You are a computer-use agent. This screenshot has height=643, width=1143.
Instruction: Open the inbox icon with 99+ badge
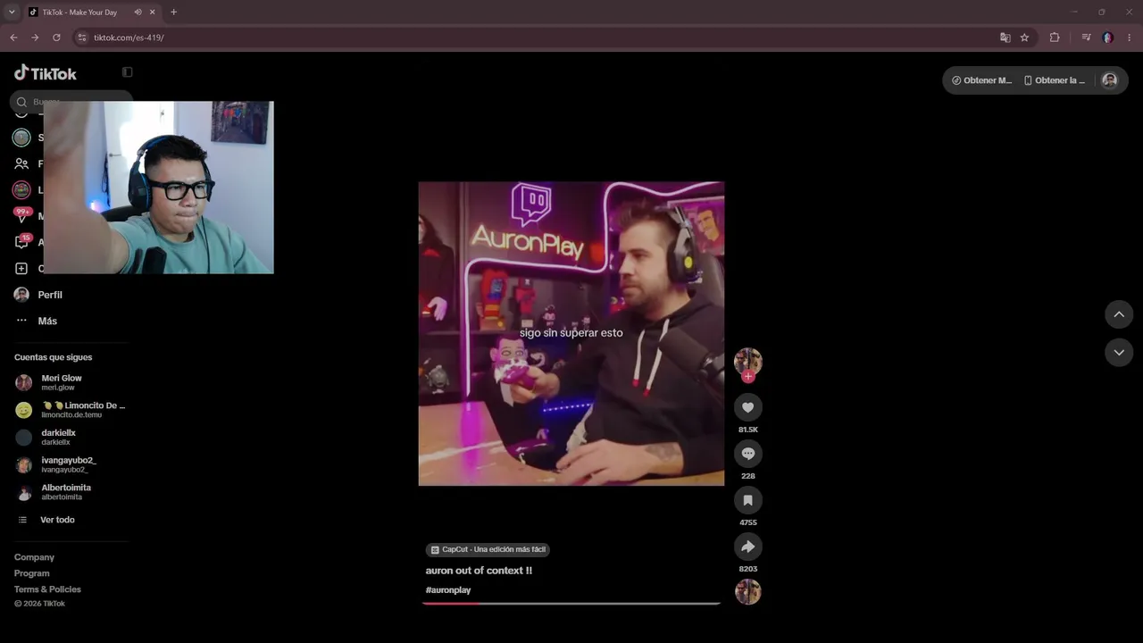click(x=21, y=216)
